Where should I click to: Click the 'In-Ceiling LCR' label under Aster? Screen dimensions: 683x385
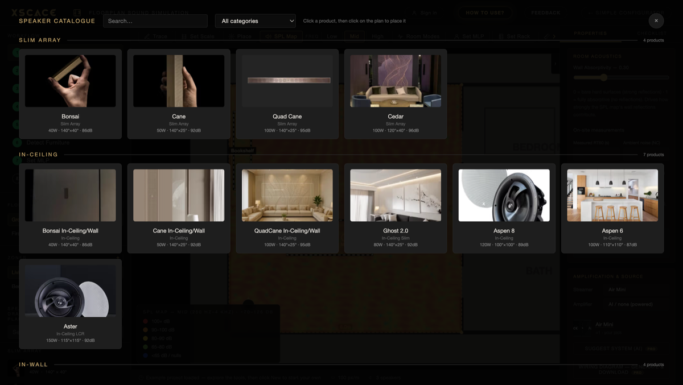tap(71, 334)
